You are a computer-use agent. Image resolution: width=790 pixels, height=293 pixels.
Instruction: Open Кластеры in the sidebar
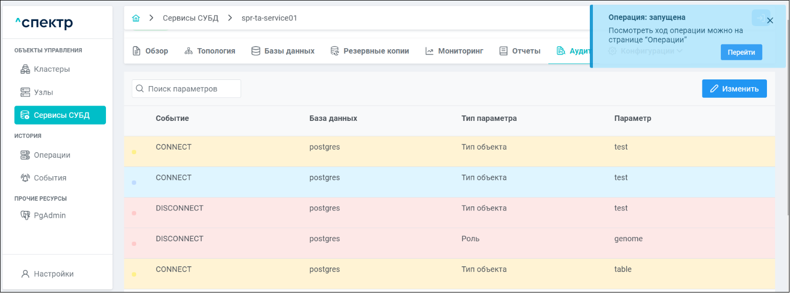pyautogui.click(x=52, y=69)
